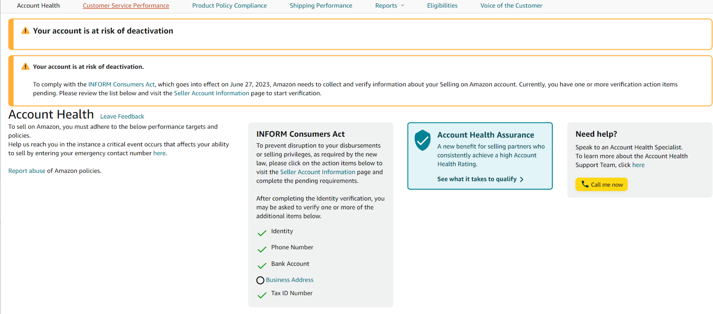Click chevron next to 'takes to qualify'

pos(522,179)
